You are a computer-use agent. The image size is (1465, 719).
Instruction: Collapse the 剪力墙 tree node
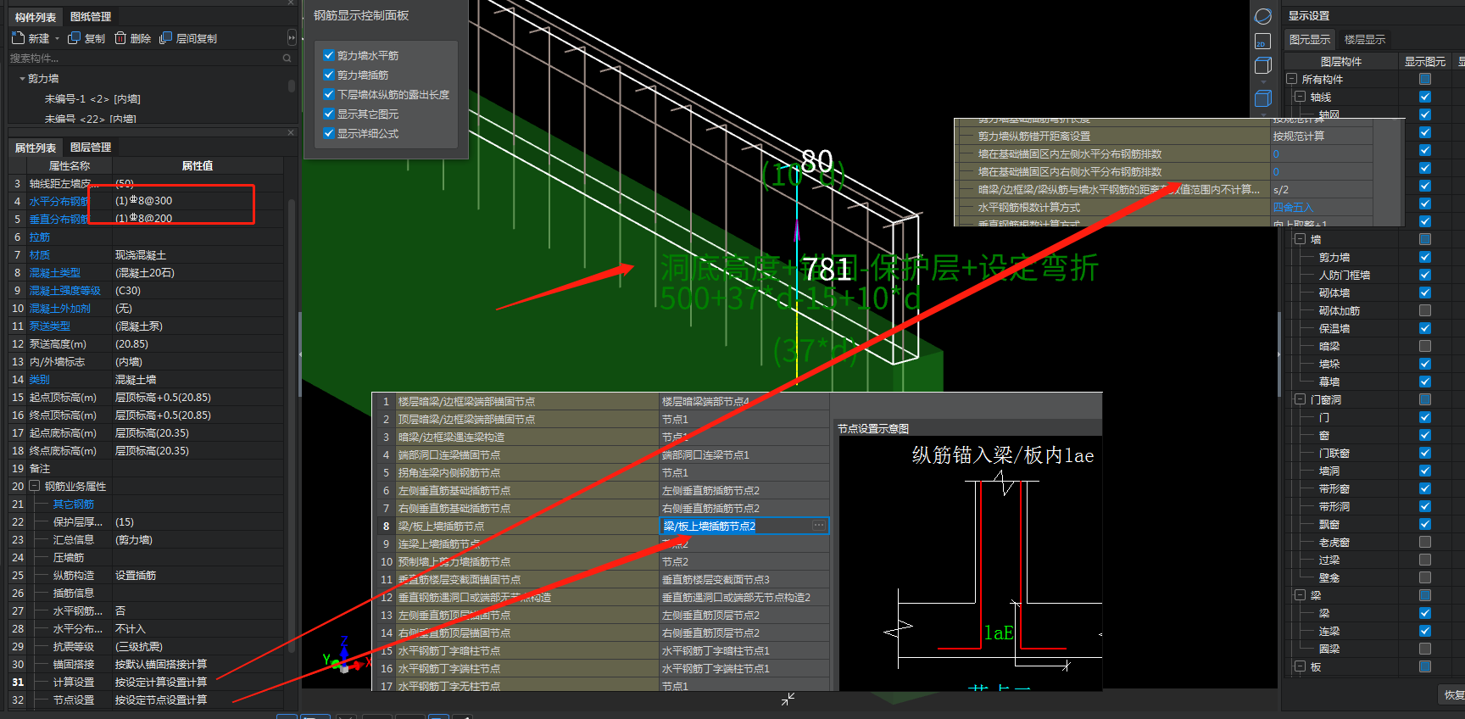coord(22,79)
